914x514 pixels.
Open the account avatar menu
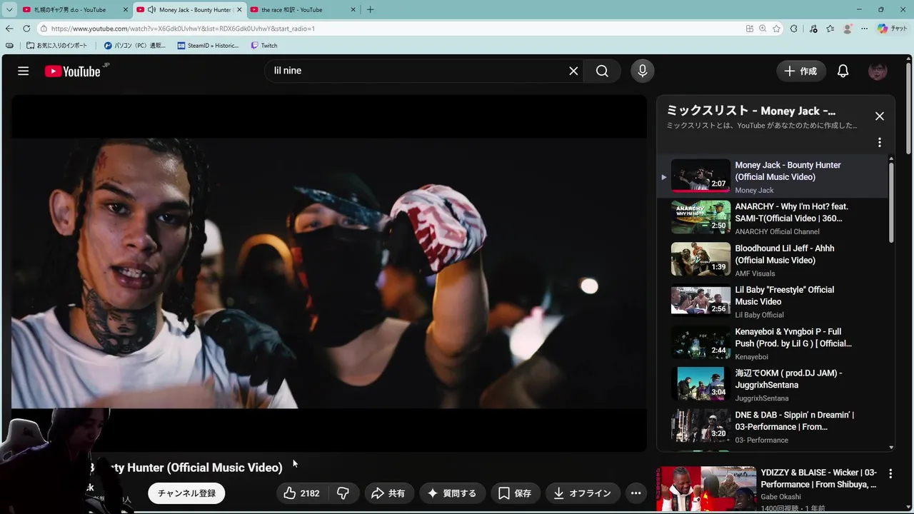click(x=878, y=71)
